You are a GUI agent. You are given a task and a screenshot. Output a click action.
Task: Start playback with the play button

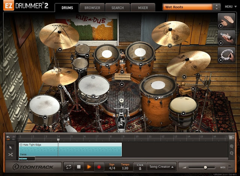[89, 167]
